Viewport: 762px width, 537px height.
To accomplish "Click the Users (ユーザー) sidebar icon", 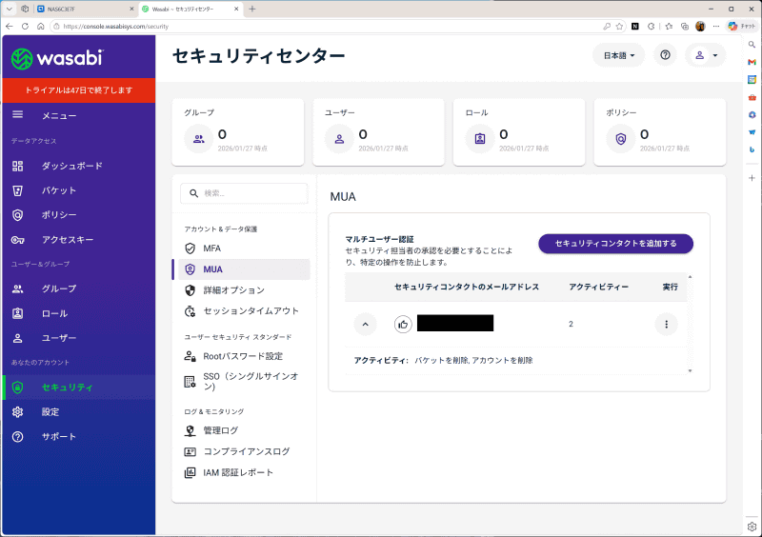I will click(17, 338).
